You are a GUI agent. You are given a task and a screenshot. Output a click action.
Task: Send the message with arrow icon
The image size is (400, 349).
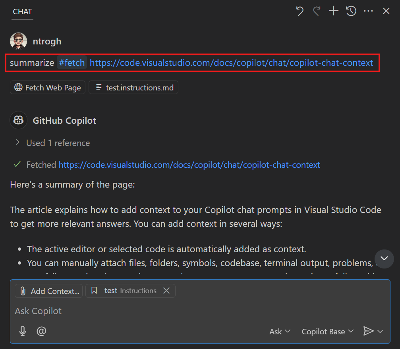click(x=368, y=331)
